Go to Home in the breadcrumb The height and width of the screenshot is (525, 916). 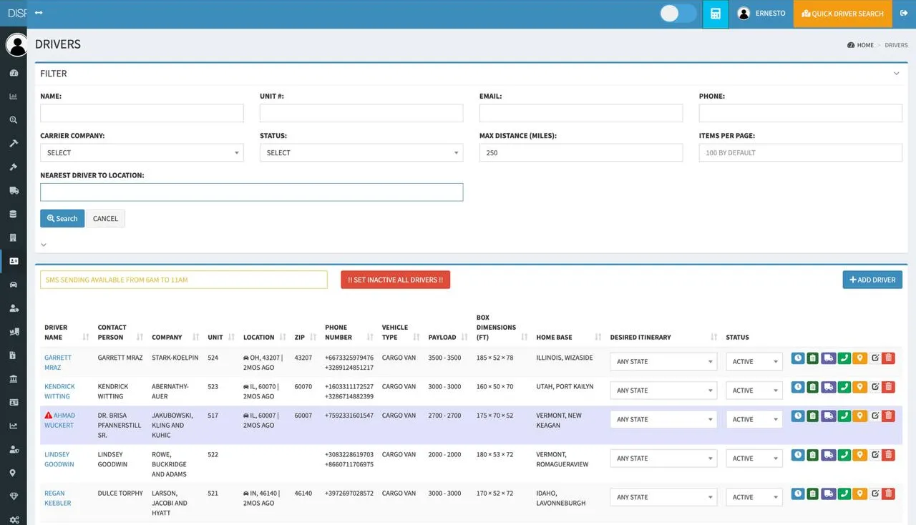[864, 45]
